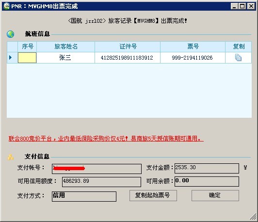Select the row arrow indicator for 张三

(x=11, y=57)
